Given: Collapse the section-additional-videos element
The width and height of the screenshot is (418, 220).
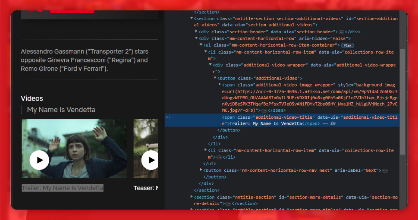Looking at the screenshot, I should [191, 18].
